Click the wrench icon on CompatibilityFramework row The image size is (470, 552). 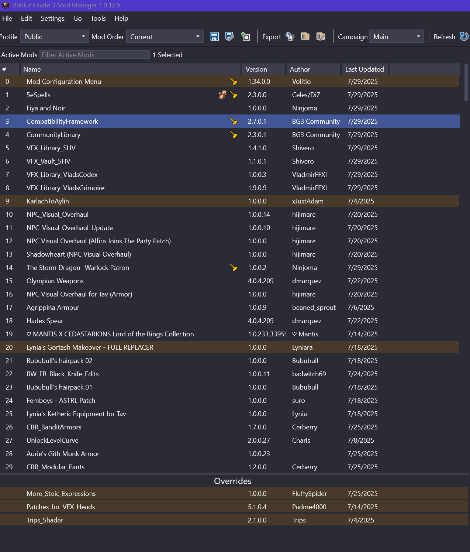click(234, 121)
